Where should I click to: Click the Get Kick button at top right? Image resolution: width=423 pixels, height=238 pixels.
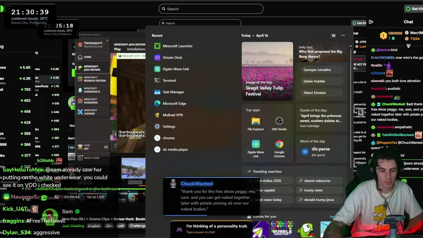coord(414,9)
